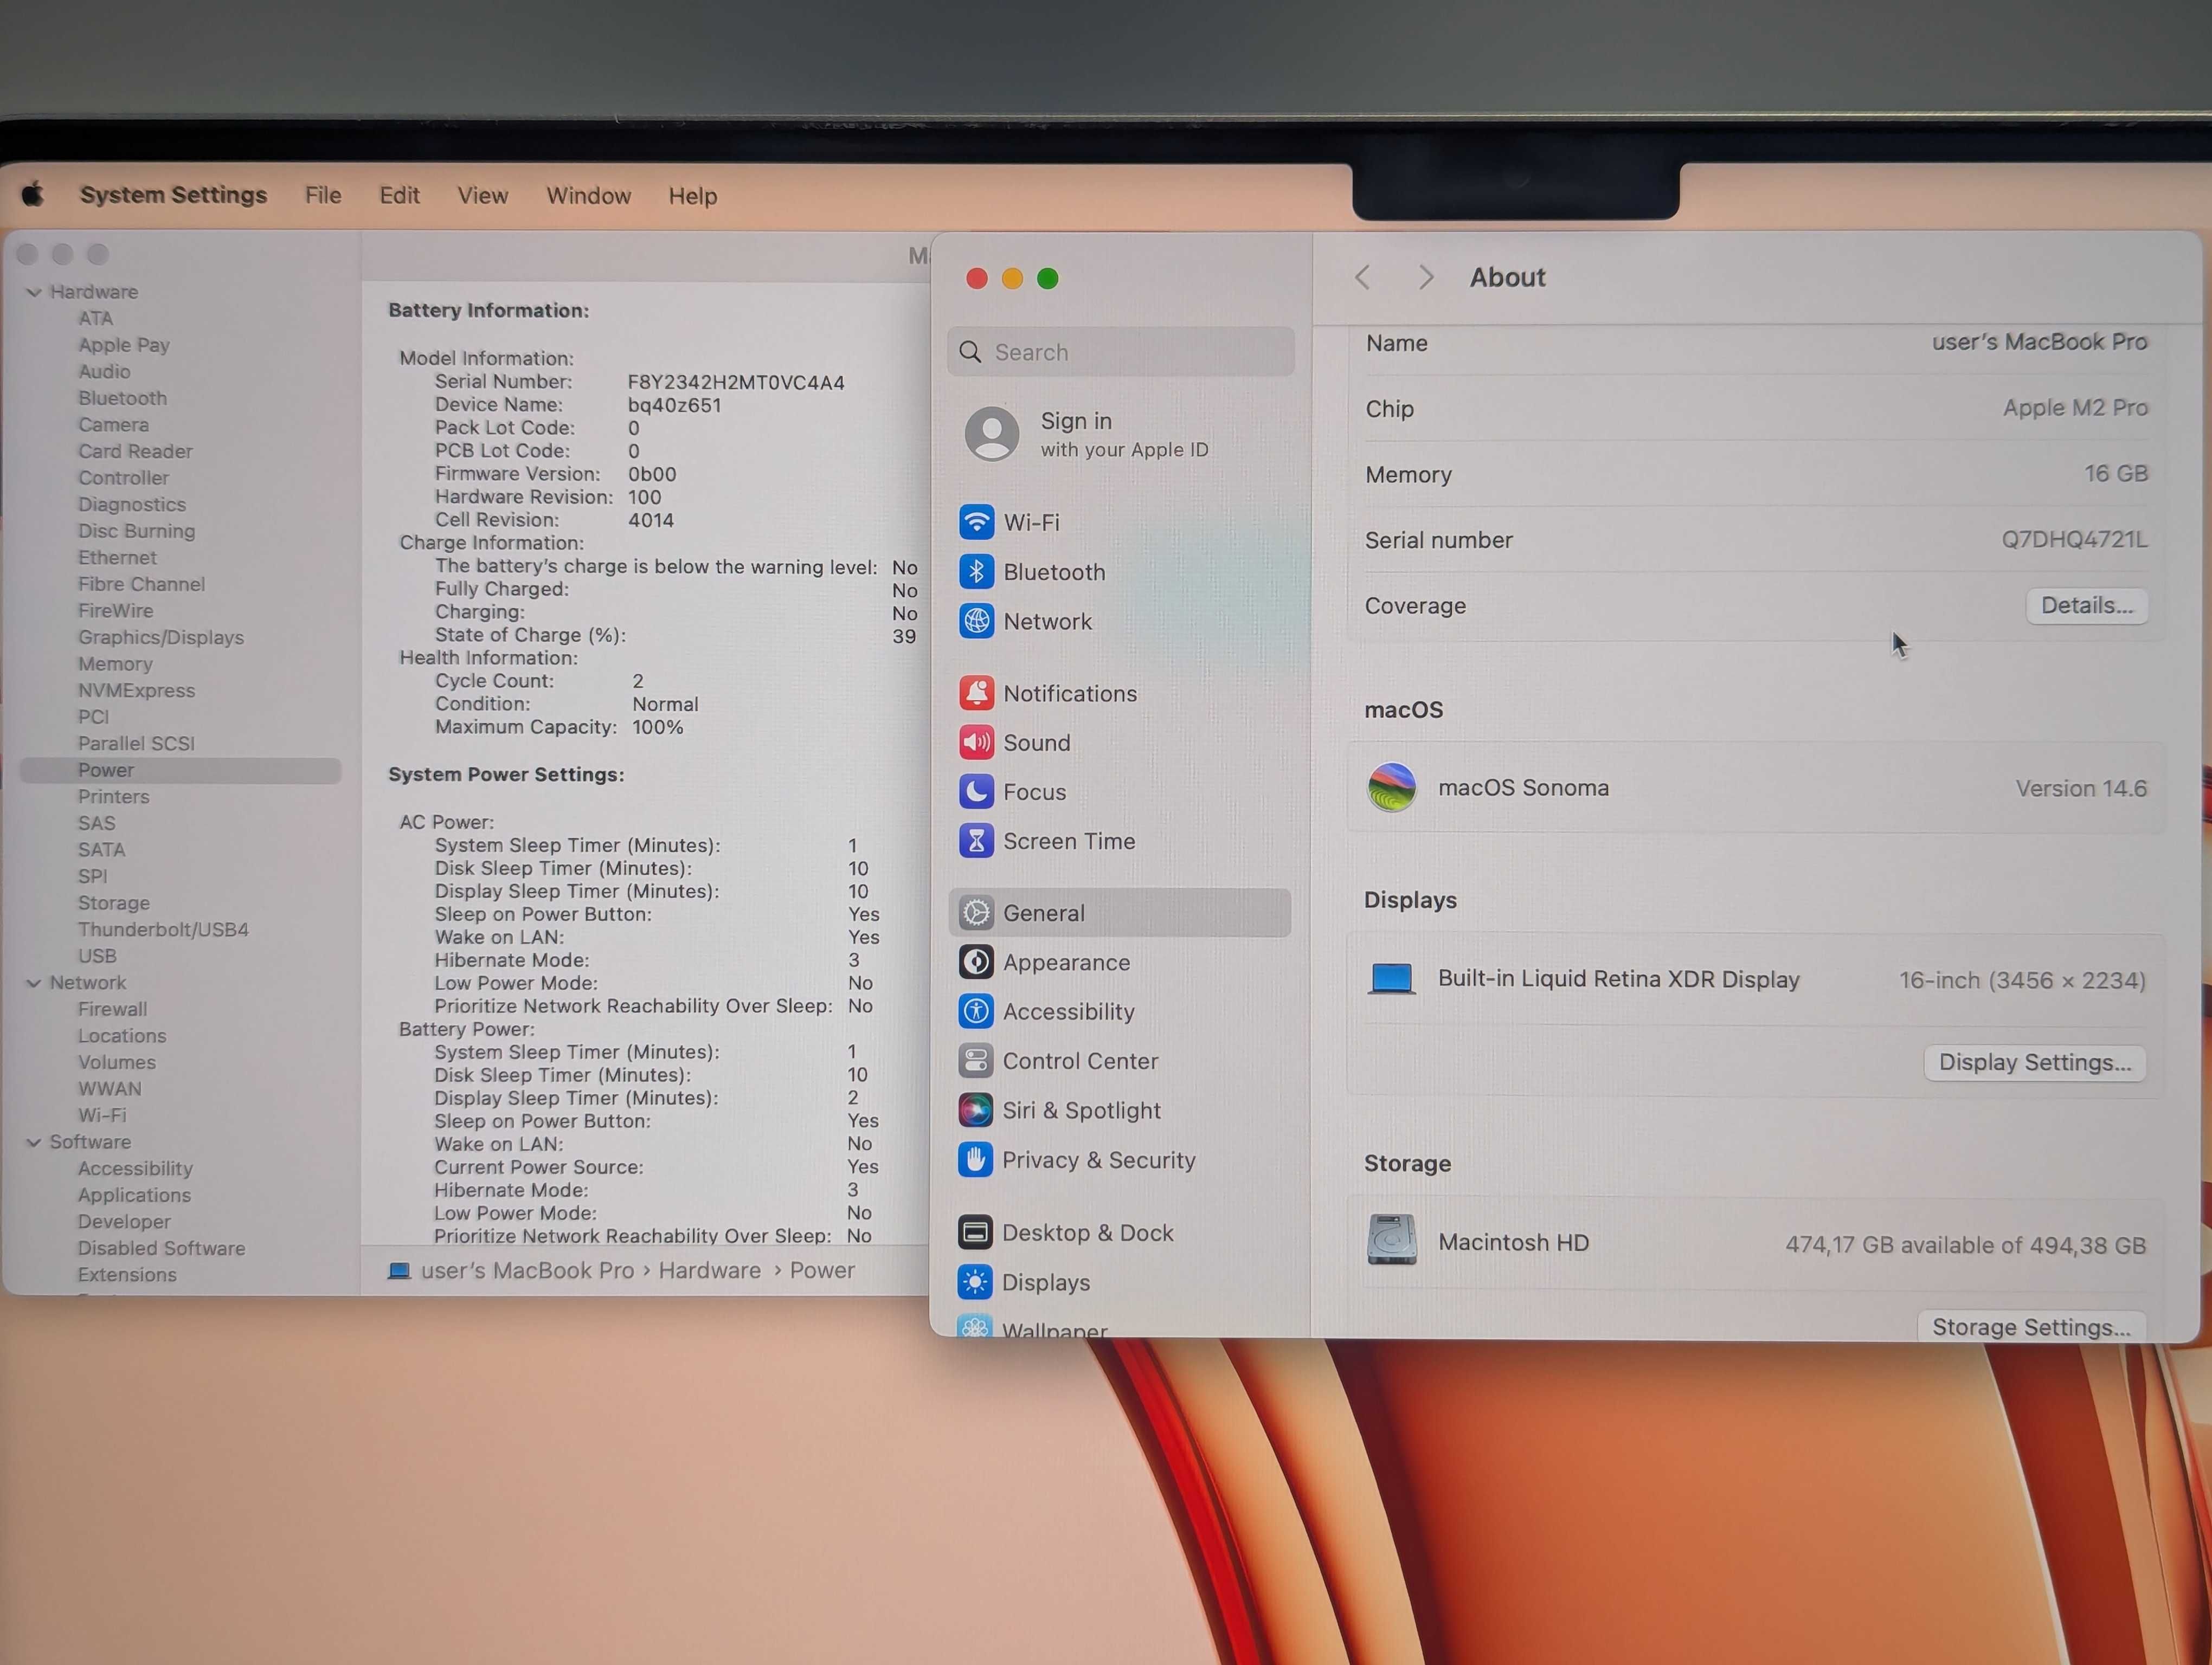Click Apple M2 Pro chip value

tap(2075, 408)
